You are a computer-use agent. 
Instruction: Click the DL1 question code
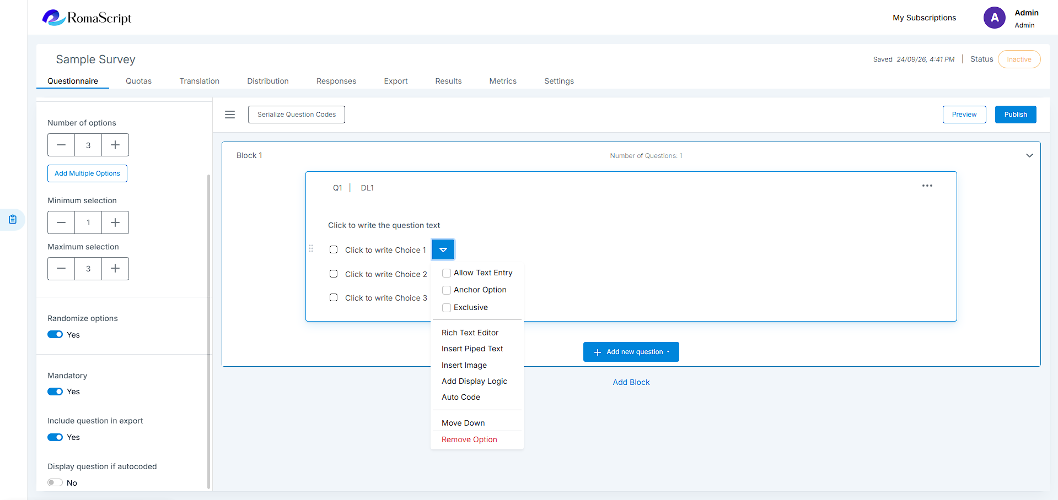[367, 188]
